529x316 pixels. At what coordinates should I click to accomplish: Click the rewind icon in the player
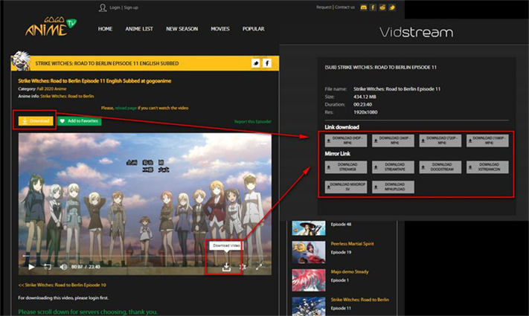point(48,267)
